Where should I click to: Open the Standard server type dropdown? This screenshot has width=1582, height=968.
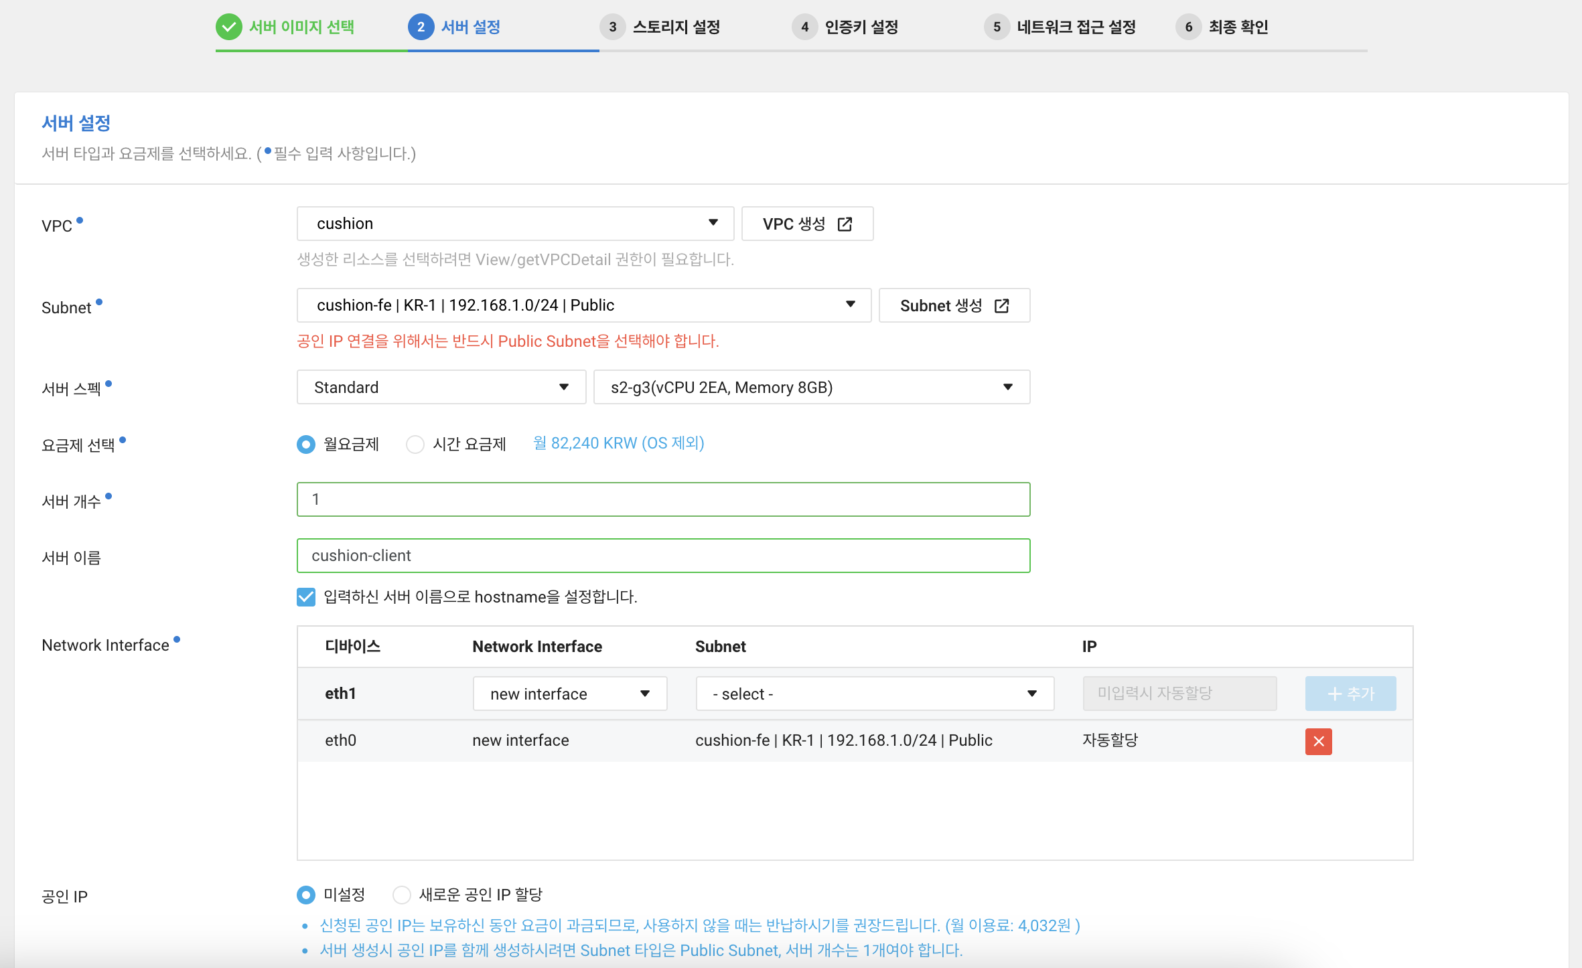click(441, 387)
